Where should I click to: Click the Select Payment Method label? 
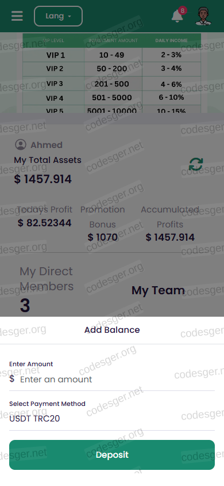pyautogui.click(x=47, y=404)
